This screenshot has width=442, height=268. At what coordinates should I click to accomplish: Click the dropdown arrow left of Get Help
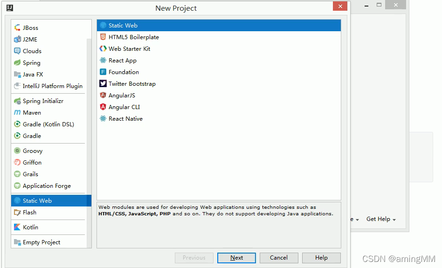tap(357, 220)
